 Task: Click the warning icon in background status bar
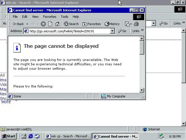pyautogui.click(x=3, y=129)
